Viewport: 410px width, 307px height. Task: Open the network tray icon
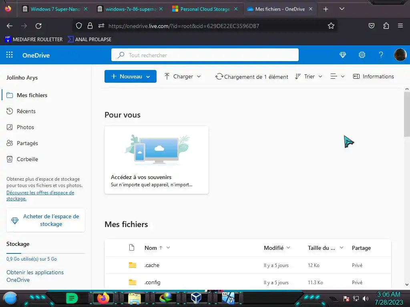click(x=356, y=298)
